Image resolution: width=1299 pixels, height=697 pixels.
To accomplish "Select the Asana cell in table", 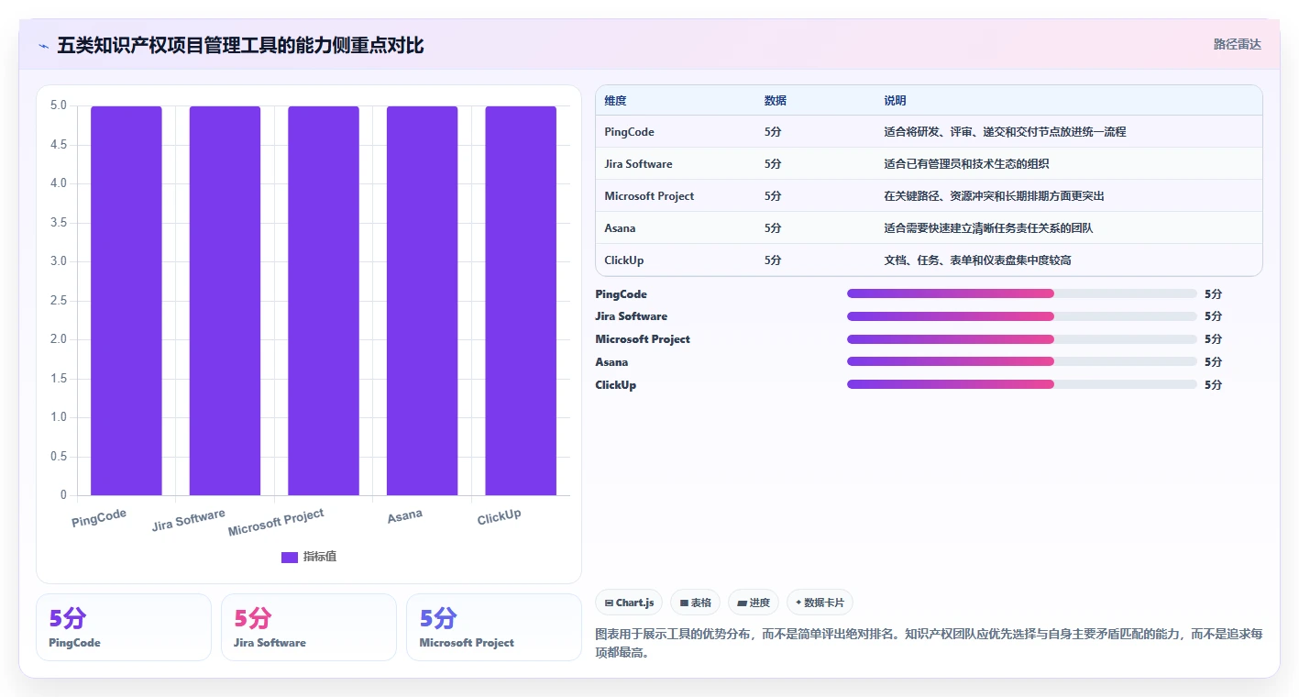I will point(620,228).
